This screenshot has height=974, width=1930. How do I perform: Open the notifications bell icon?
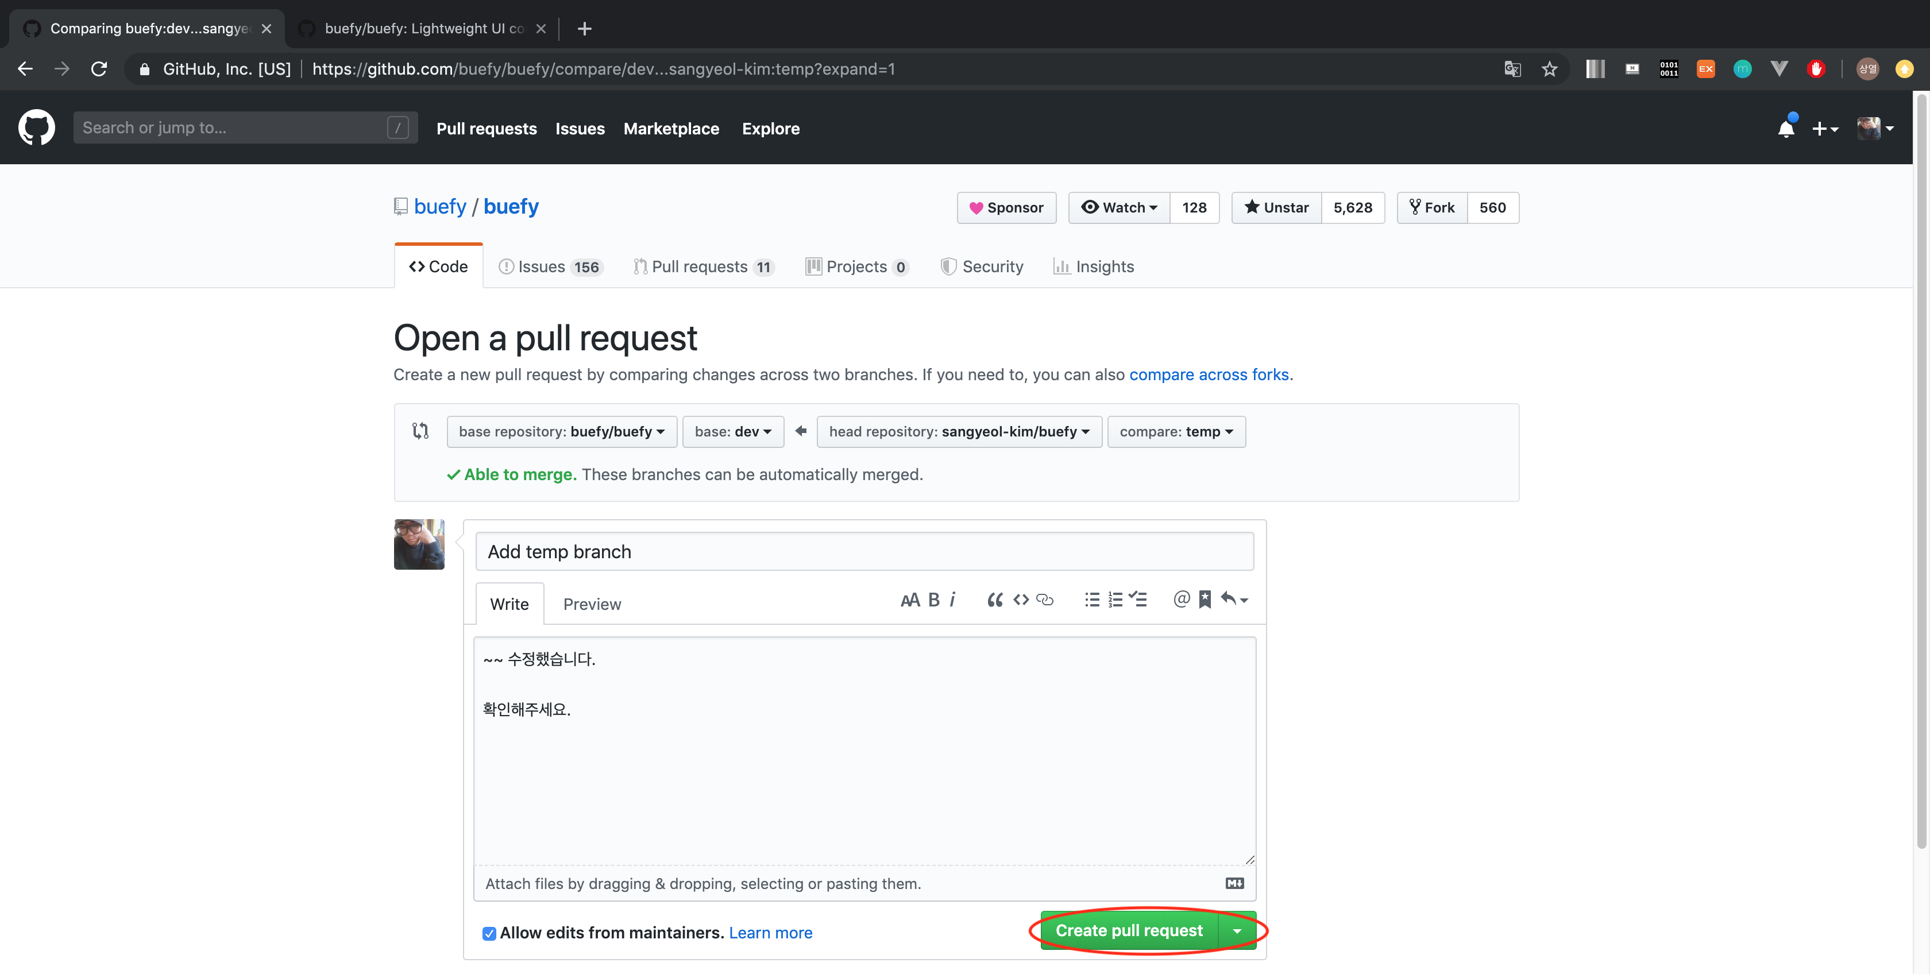coord(1785,129)
